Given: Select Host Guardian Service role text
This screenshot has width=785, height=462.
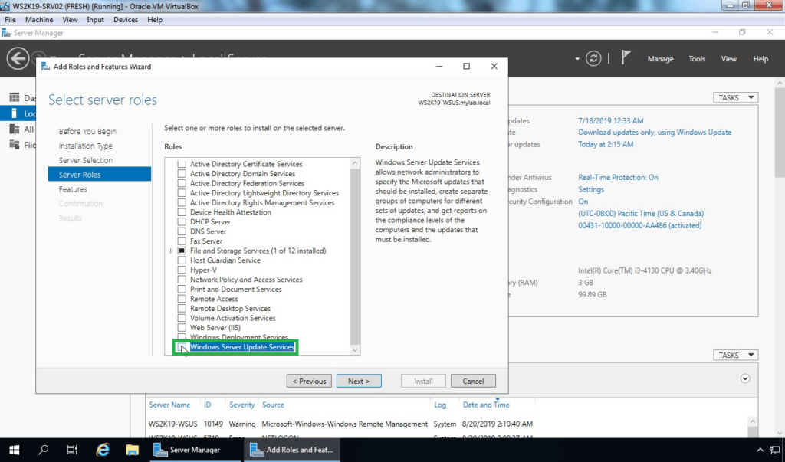Looking at the screenshot, I should pos(225,260).
